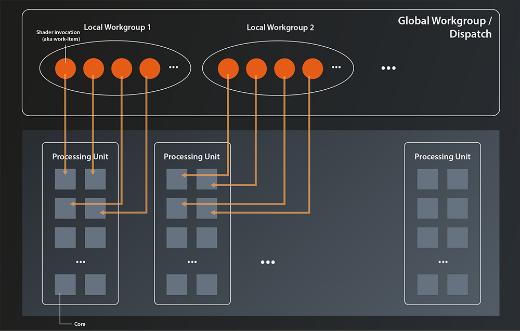Select a core square in the rightmost Processing Unit
Viewport: 520px width, 331px height.
tap(427, 178)
